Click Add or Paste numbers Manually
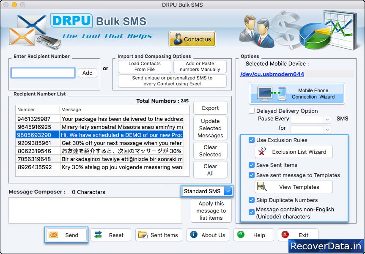365x254 pixels. [200, 66]
